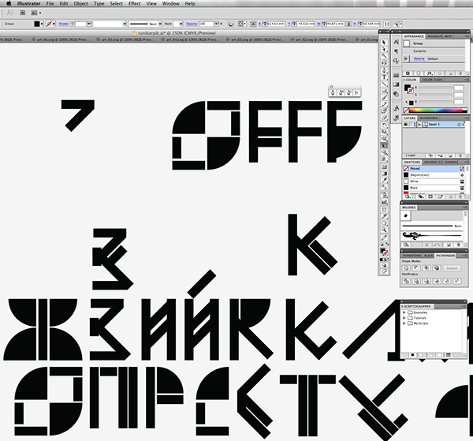Open the File menu
The image size is (473, 441).
pyautogui.click(x=50, y=4)
